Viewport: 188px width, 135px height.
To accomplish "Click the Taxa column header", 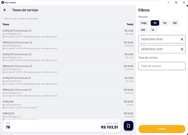I will tap(6, 24).
